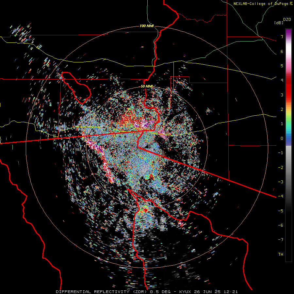Click the 26 JUN 25 12:21 timestamp
This screenshot has width=294, height=294.
216,292
